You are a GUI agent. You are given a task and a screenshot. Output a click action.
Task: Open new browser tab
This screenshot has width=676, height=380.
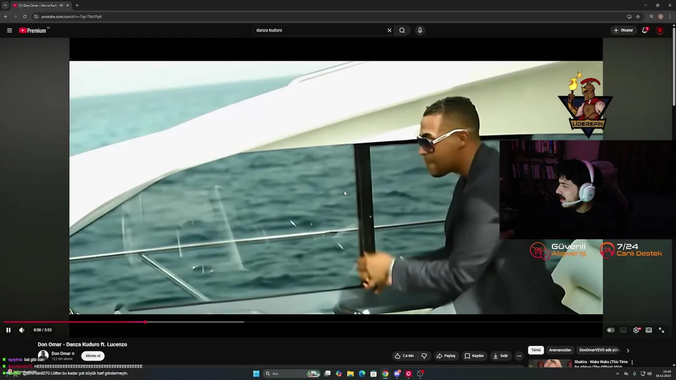(x=77, y=5)
